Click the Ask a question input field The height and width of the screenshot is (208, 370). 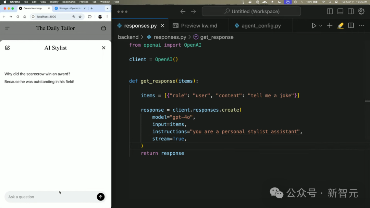coord(51,197)
